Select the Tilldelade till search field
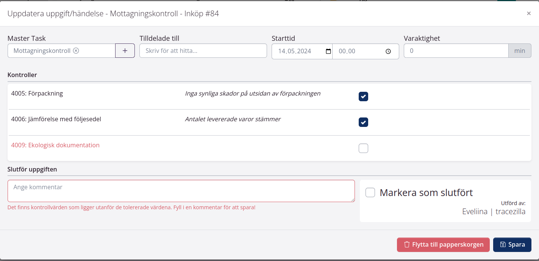 pyautogui.click(x=203, y=50)
